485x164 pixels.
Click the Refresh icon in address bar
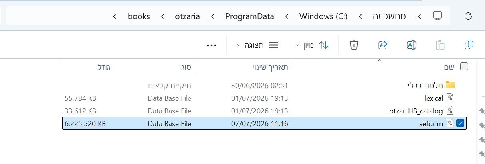469,16
